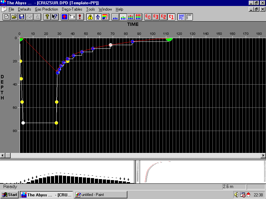This screenshot has height=199, width=266.
Task: Click the 2.6 m status bar field
Action: pyautogui.click(x=234, y=187)
